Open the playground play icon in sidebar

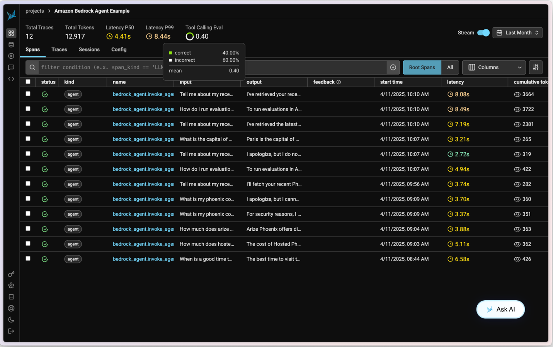click(x=11, y=56)
